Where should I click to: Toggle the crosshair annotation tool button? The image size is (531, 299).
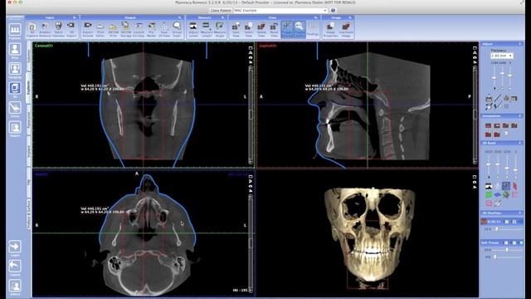coord(287,29)
